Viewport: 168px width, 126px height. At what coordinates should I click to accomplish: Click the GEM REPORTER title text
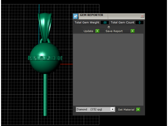pyautogui.click(x=92, y=15)
